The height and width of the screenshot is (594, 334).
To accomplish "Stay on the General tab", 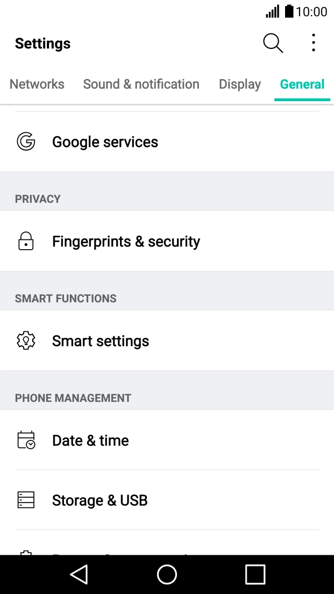I will (302, 84).
